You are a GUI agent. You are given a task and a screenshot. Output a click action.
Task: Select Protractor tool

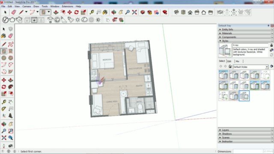[x=4, y=109]
